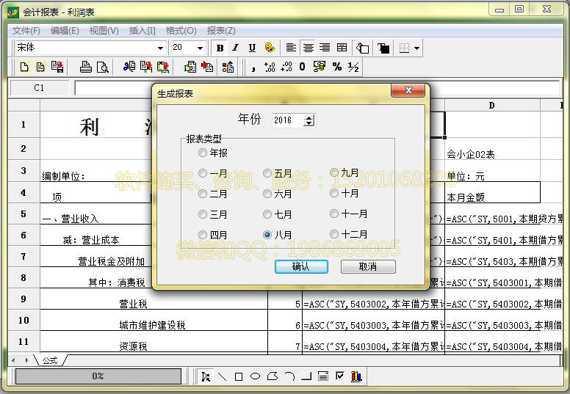
Task: Open print preview with the magnifier icon
Action: pos(102,67)
